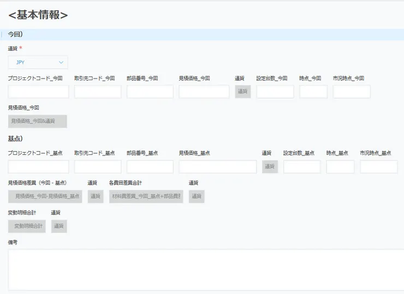Select the 市況時点_基点 input field

point(378,167)
